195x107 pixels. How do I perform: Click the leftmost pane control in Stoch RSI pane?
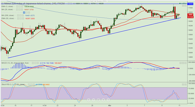(x=183, y=84)
